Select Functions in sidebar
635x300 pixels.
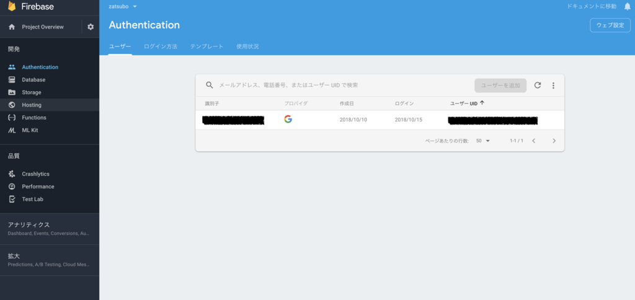tap(34, 117)
